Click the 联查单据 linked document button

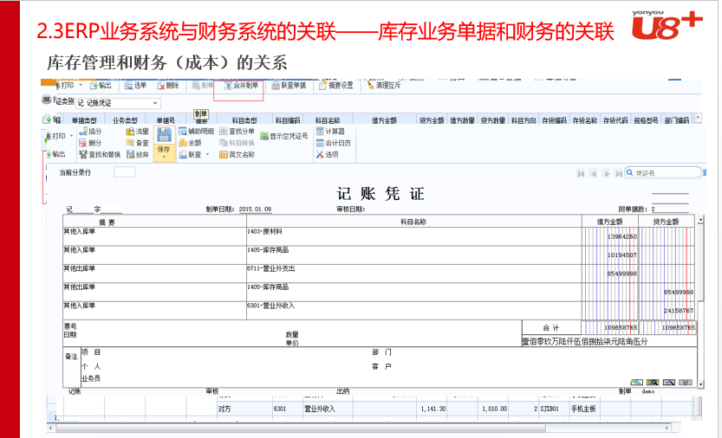pyautogui.click(x=288, y=86)
